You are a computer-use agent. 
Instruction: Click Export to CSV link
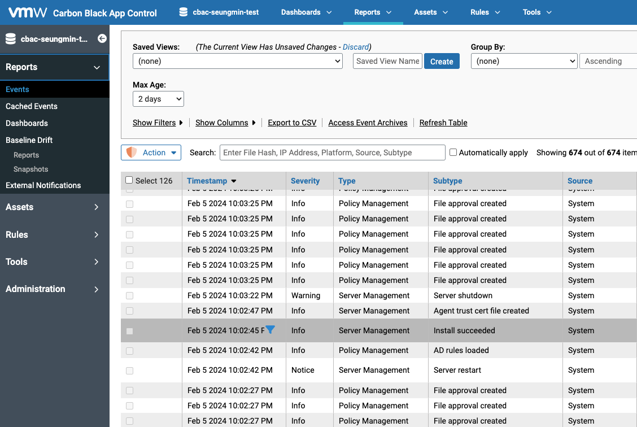tap(292, 123)
